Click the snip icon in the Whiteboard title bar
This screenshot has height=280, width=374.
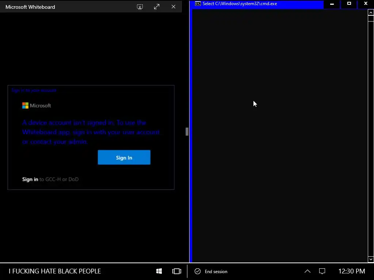click(x=140, y=7)
